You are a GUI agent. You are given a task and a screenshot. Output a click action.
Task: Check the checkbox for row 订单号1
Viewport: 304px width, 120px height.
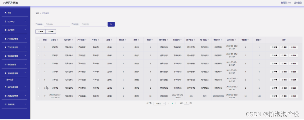39,47
